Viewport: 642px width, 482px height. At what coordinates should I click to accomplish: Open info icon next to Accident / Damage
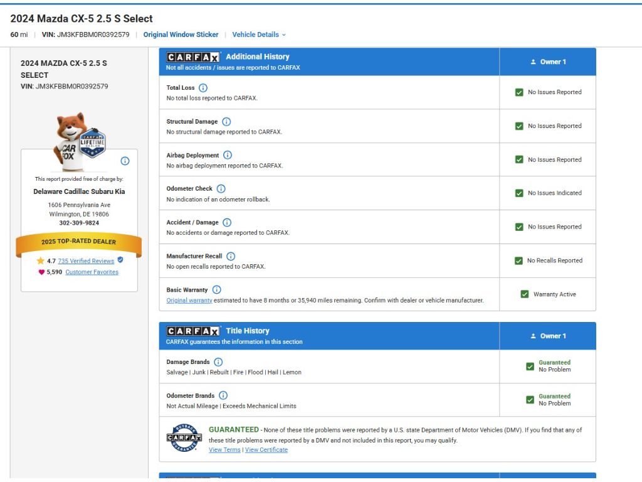[x=227, y=223]
